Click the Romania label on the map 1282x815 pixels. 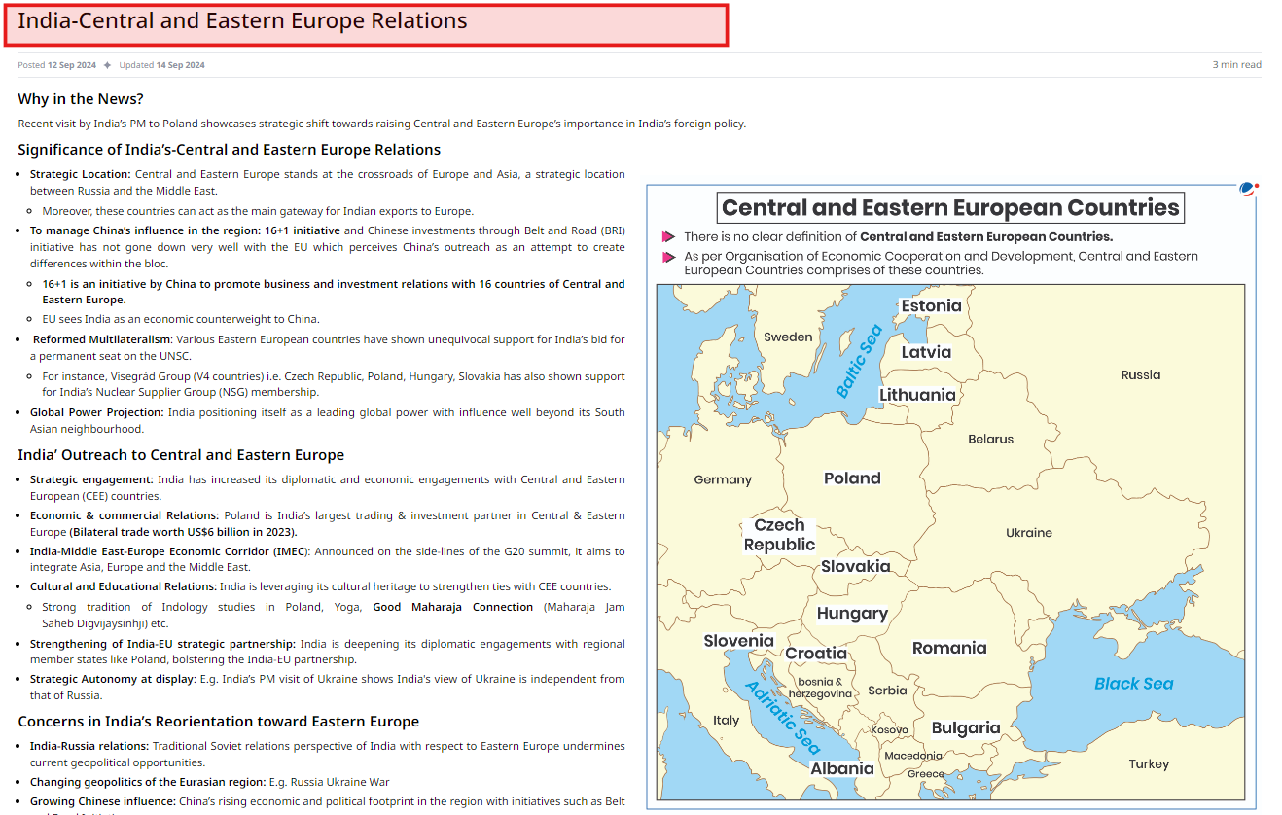[x=949, y=648]
